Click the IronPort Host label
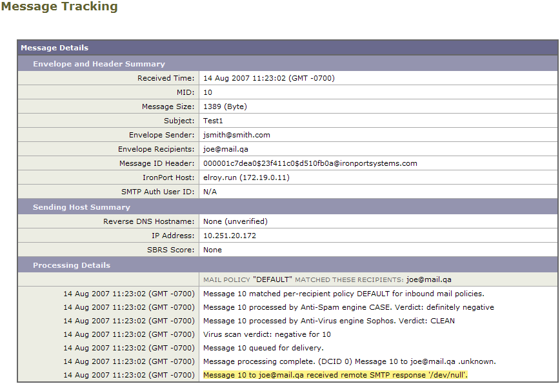This screenshot has width=560, height=384. pos(168,177)
